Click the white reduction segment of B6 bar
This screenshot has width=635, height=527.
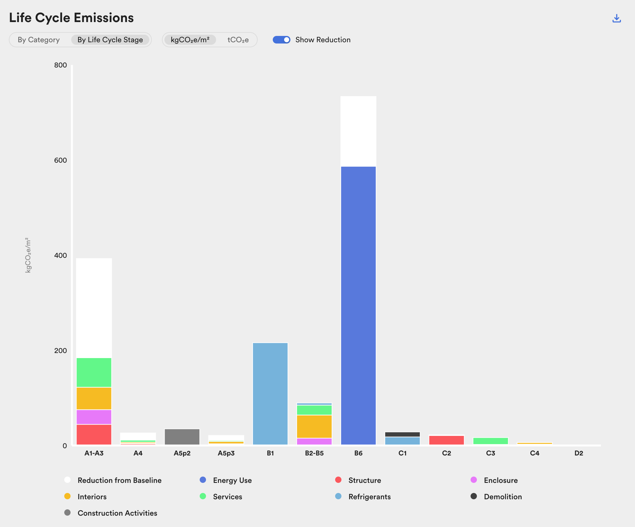pyautogui.click(x=358, y=131)
